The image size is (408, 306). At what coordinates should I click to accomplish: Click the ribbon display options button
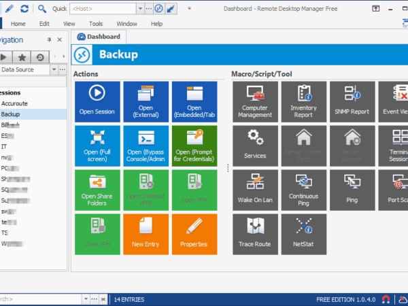coord(376,9)
